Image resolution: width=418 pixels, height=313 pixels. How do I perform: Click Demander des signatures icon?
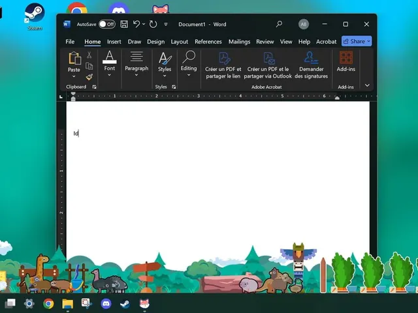[311, 65]
